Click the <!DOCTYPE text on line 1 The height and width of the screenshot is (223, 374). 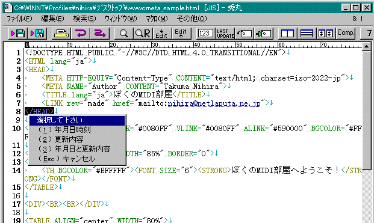coord(43,53)
